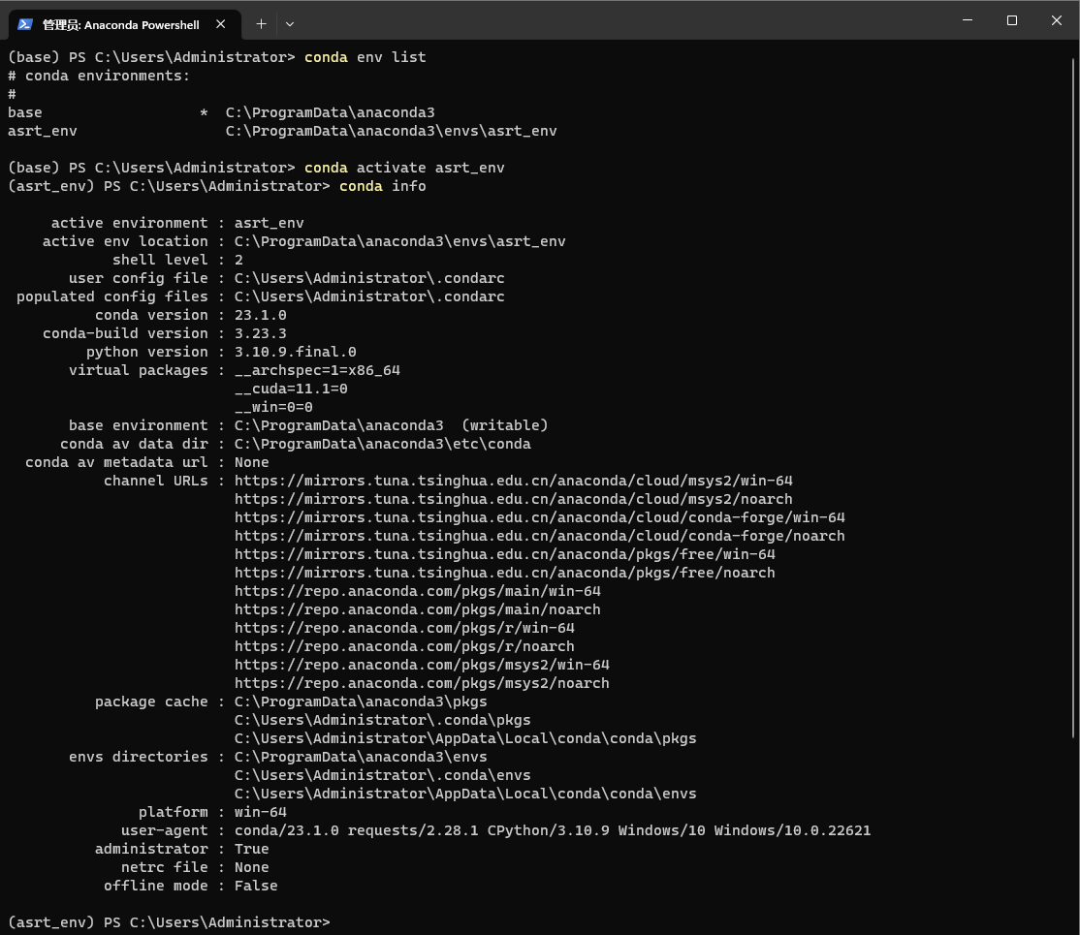Open the new tab profile dropdown chevron

click(x=288, y=23)
